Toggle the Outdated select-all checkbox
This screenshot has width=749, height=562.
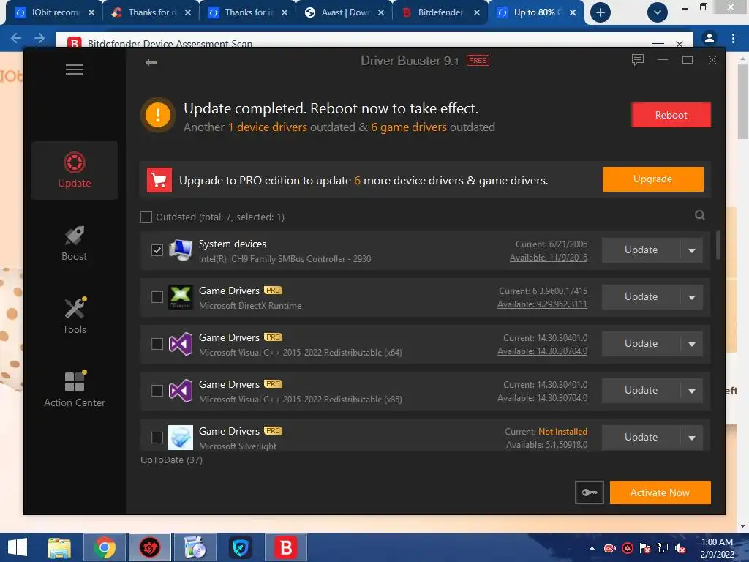(x=146, y=217)
